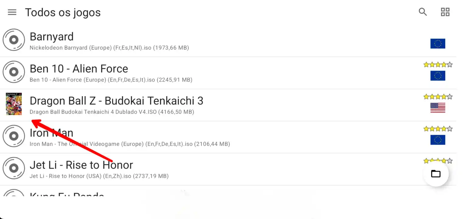Tap the Jet Li disc icon
463x219 pixels.
pyautogui.click(x=14, y=168)
